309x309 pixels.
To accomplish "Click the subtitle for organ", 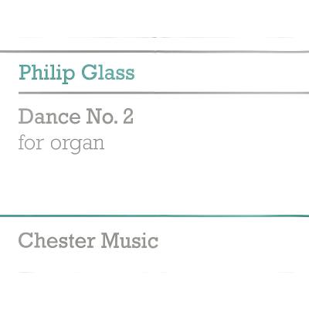I will (61, 144).
